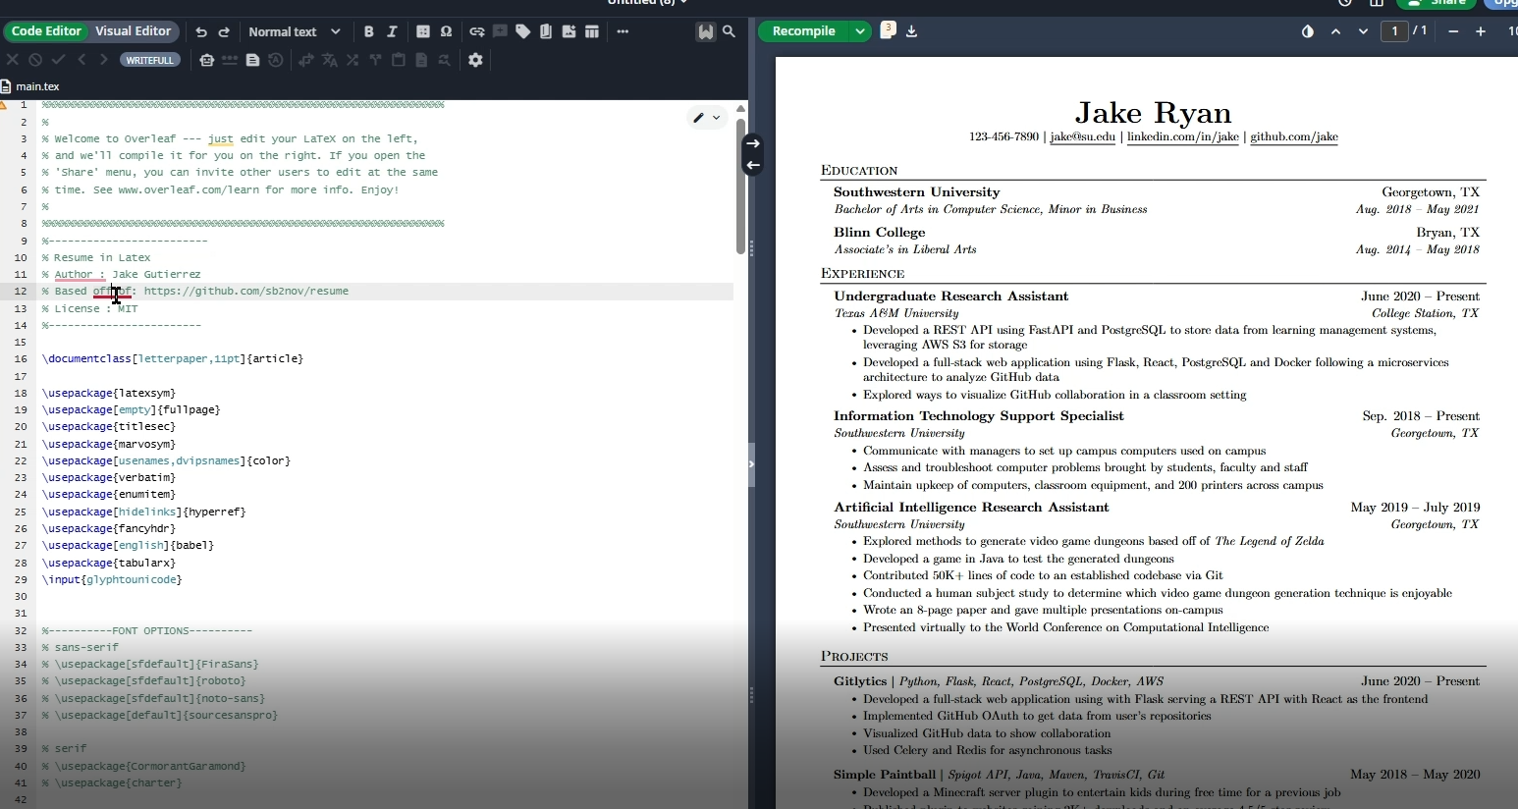Click the github.com/sb2nov/resume URL in code
This screenshot has width=1518, height=809.
click(245, 291)
